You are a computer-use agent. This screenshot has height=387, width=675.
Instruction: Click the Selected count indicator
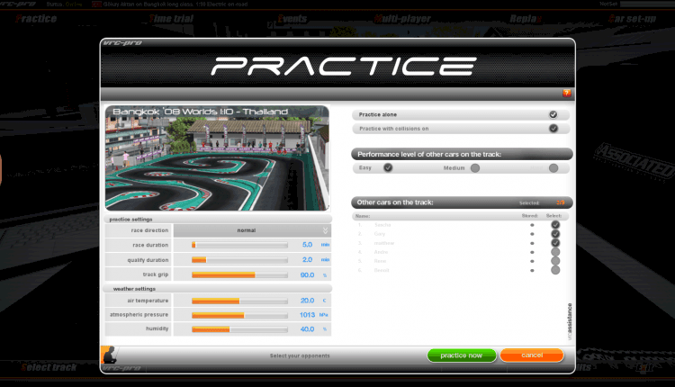[560, 202]
